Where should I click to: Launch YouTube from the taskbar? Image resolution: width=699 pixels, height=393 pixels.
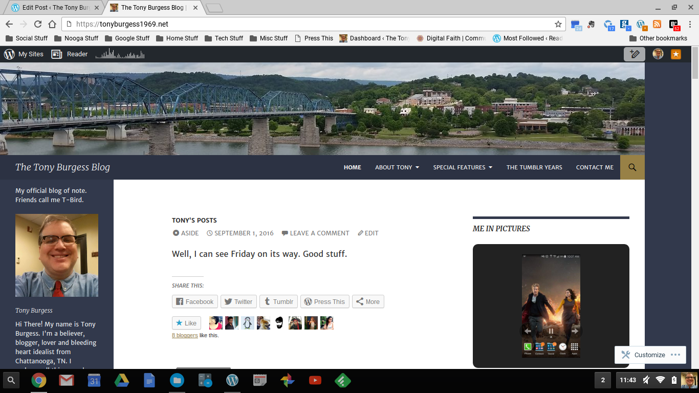tap(315, 380)
